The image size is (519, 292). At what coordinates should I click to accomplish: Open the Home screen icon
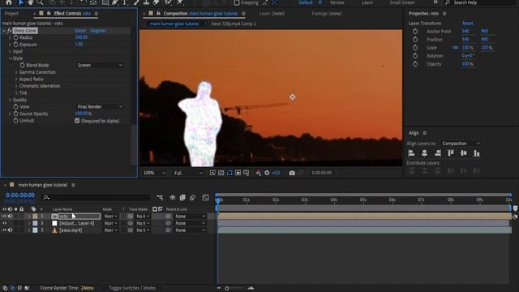tap(9, 2)
